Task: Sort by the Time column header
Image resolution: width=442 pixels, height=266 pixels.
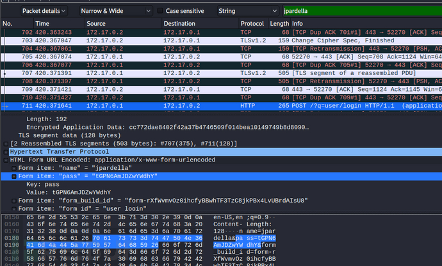Action: [59, 24]
